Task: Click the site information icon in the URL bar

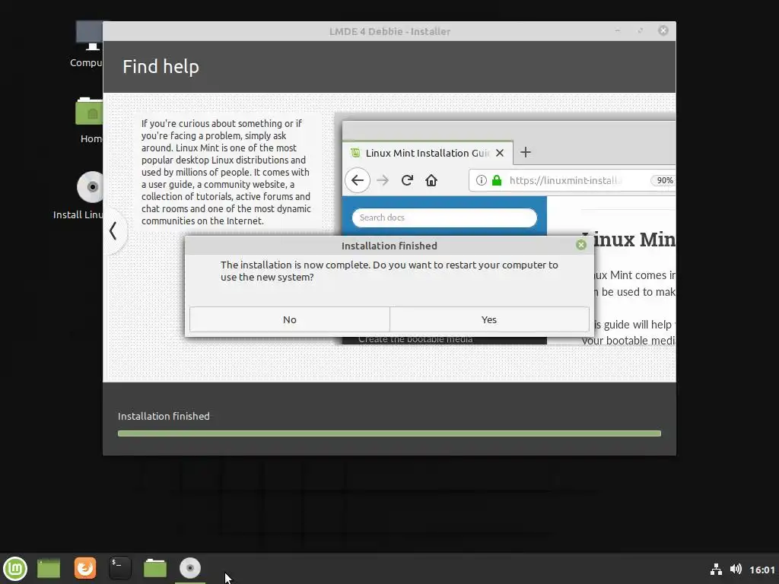Action: point(481,180)
